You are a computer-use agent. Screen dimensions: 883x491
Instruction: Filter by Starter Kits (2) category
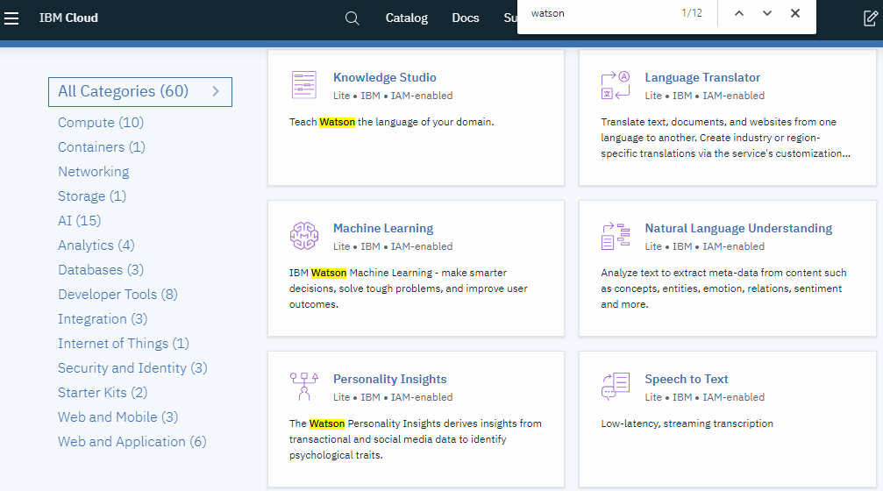click(x=103, y=393)
